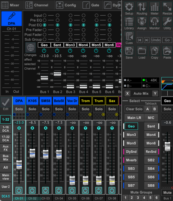Toggle the Bus 1 Geo send power button
This screenshot has width=173, height=201.
[x=44, y=51]
